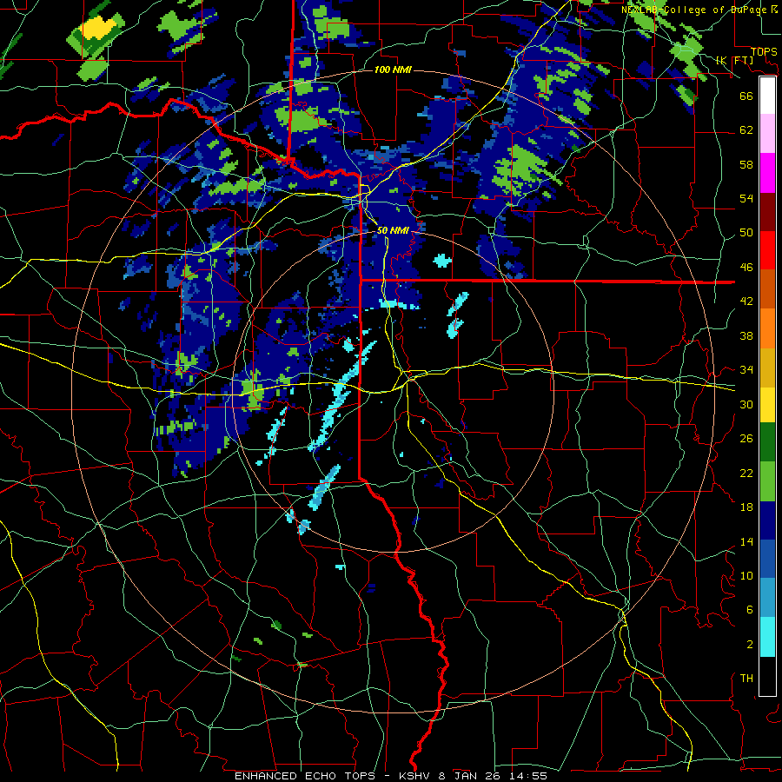Viewport: 782px width, 782px height.
Task: Click the "100 NMI" range ring label
Action: 393,70
